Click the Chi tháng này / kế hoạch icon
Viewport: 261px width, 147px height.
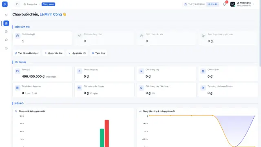(141, 88)
